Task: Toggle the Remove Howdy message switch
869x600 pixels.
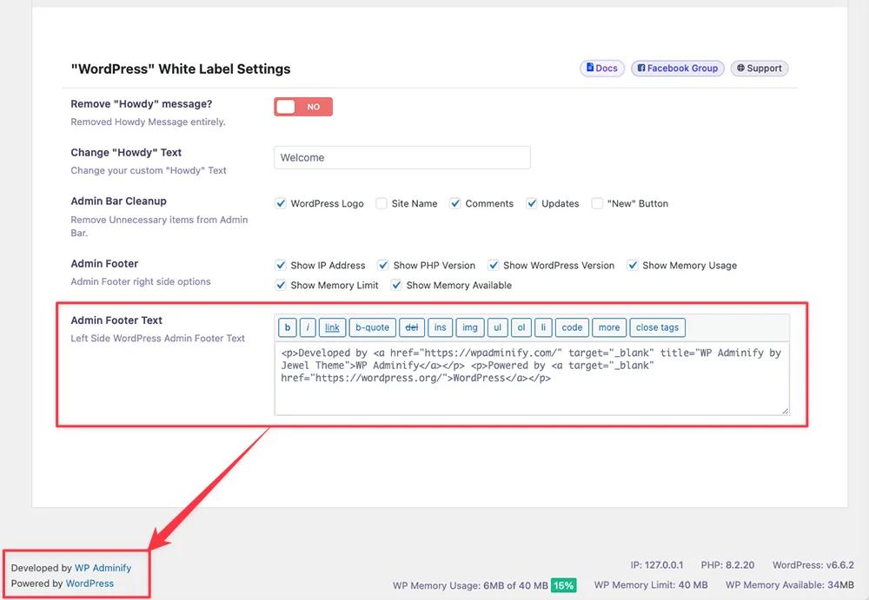Action: pyautogui.click(x=303, y=107)
